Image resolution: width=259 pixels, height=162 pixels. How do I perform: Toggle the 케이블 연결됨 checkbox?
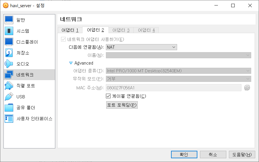(108, 96)
